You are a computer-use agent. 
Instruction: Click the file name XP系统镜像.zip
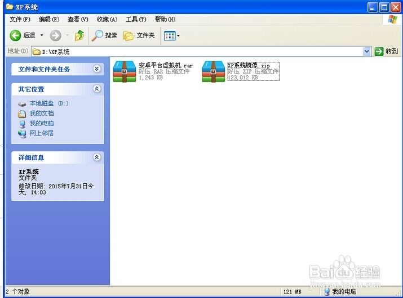coord(249,65)
